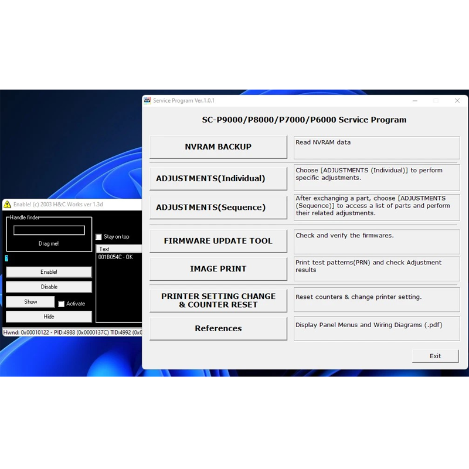Click the Display Panel Menus and Wiring Diagrams text
The height and width of the screenshot is (469, 469).
pyautogui.click(x=369, y=325)
